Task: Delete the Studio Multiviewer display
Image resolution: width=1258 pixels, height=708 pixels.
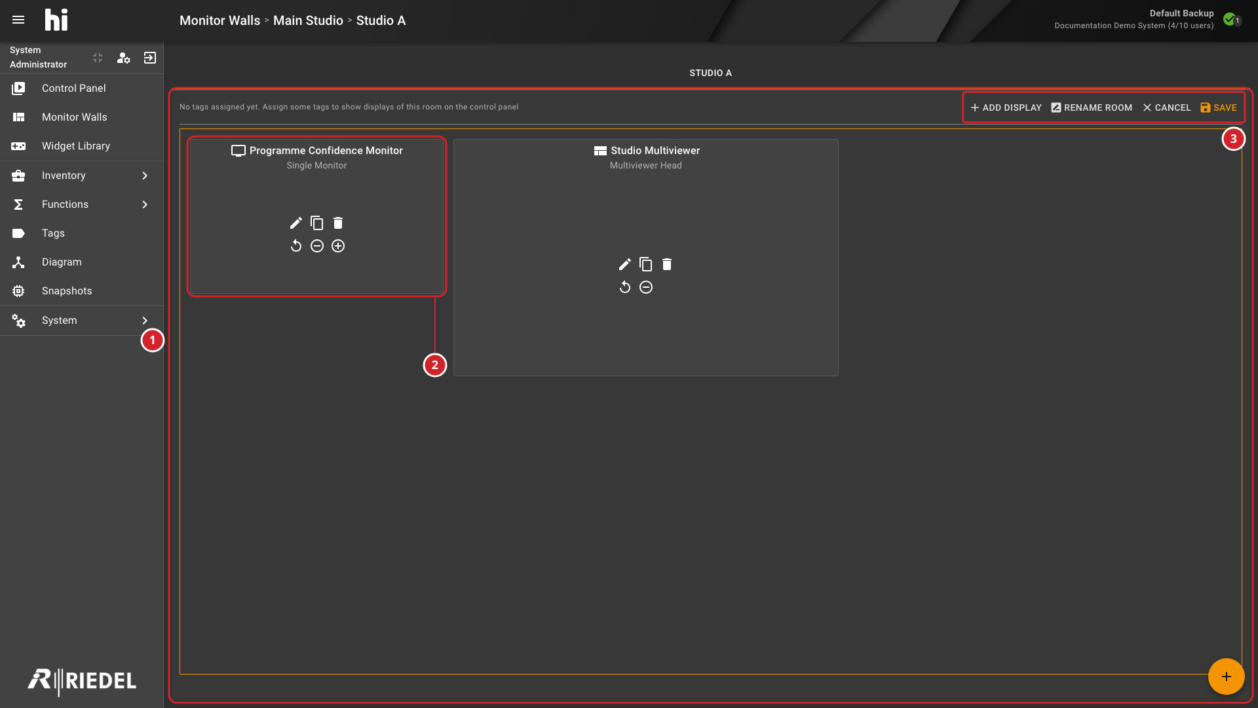Action: 667,264
